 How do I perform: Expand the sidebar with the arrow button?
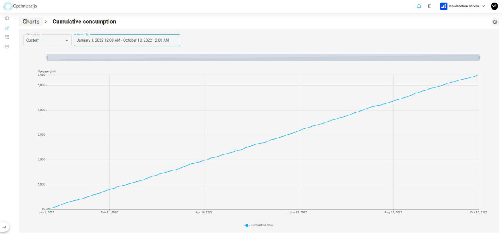(5, 227)
